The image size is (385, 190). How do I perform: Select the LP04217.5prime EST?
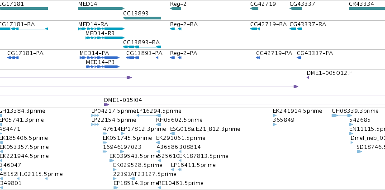[95, 116]
